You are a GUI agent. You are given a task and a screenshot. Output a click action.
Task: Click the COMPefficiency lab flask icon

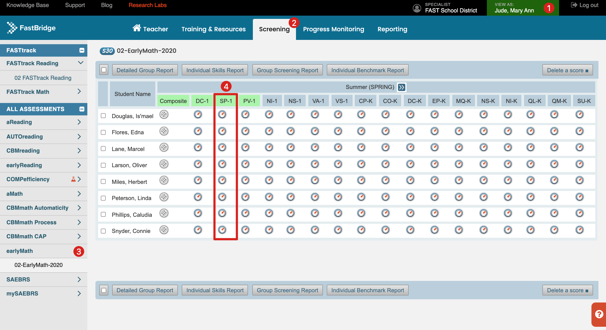[73, 179]
